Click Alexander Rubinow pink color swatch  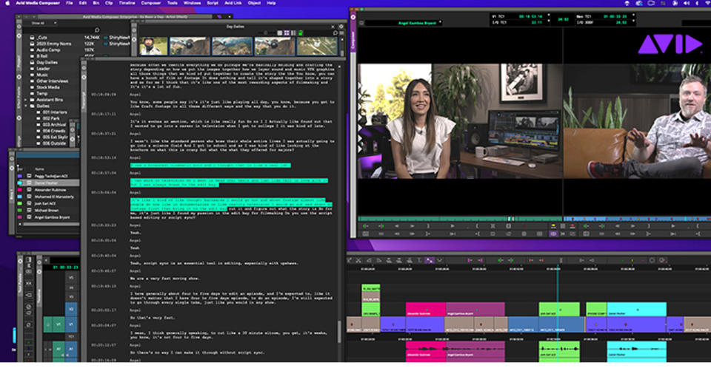coord(19,190)
